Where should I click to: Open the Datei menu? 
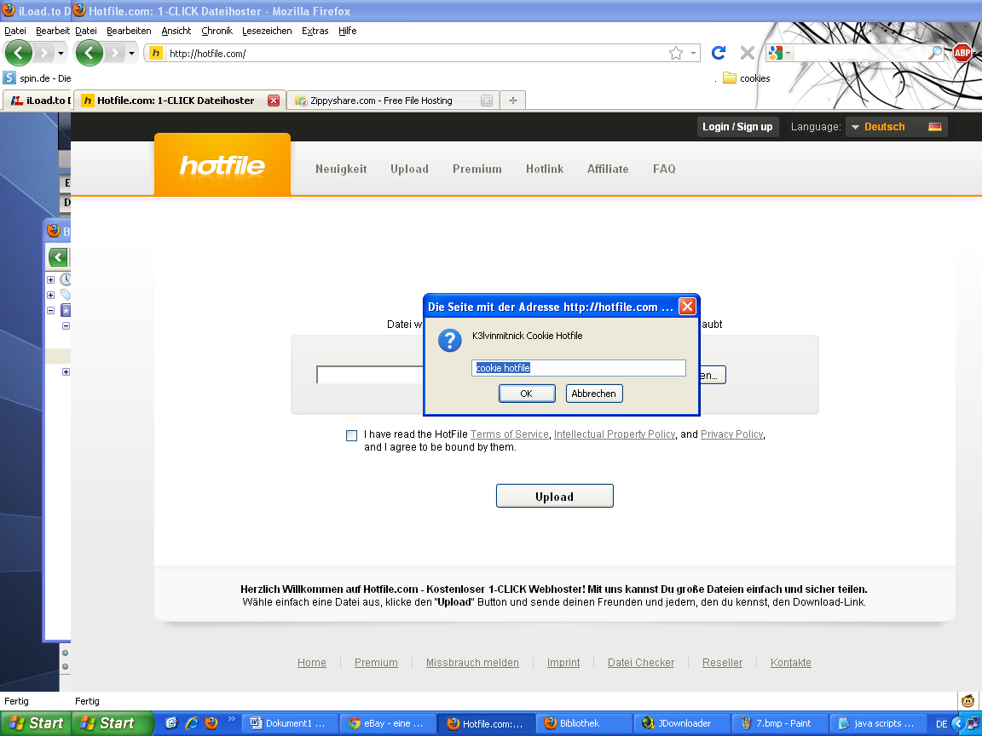click(x=86, y=31)
